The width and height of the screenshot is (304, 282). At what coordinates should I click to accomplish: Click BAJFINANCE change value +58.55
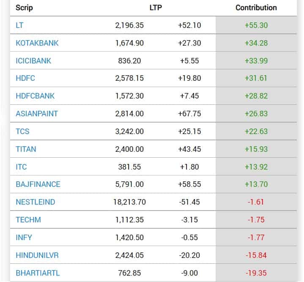click(x=189, y=184)
